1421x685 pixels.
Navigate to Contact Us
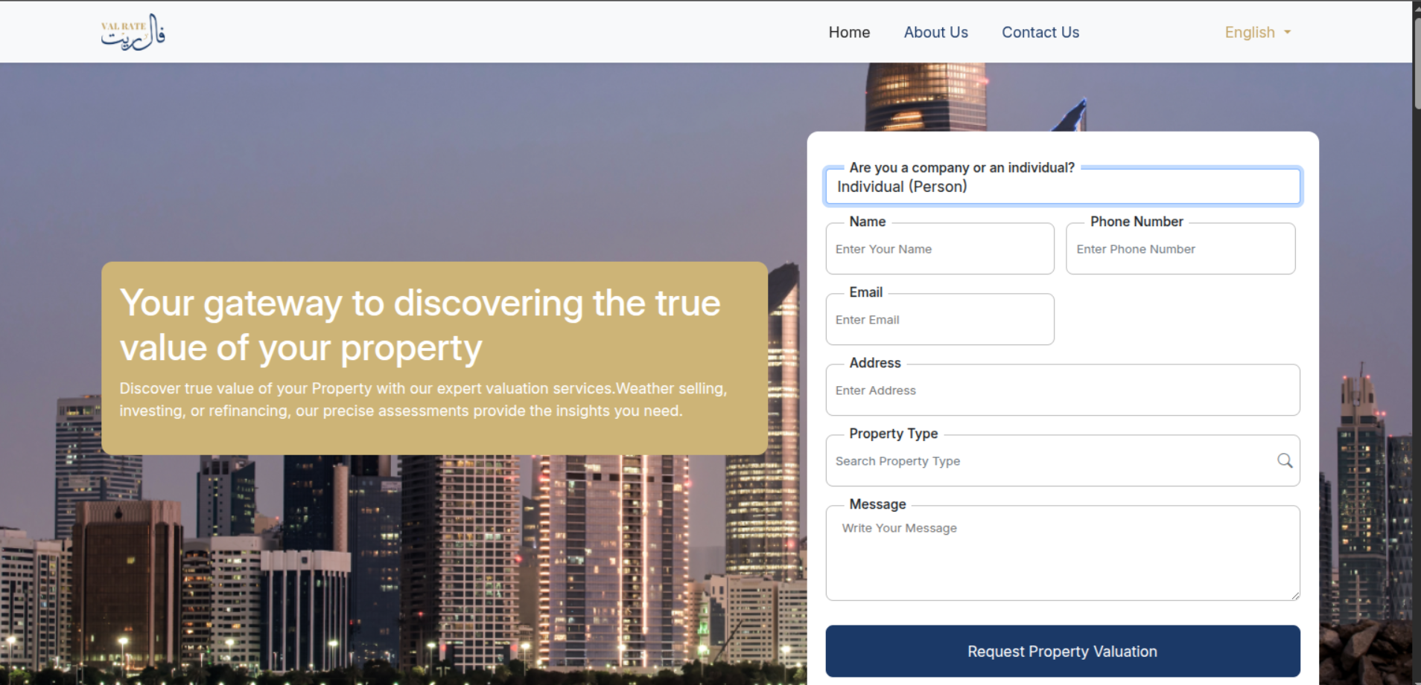coord(1040,33)
